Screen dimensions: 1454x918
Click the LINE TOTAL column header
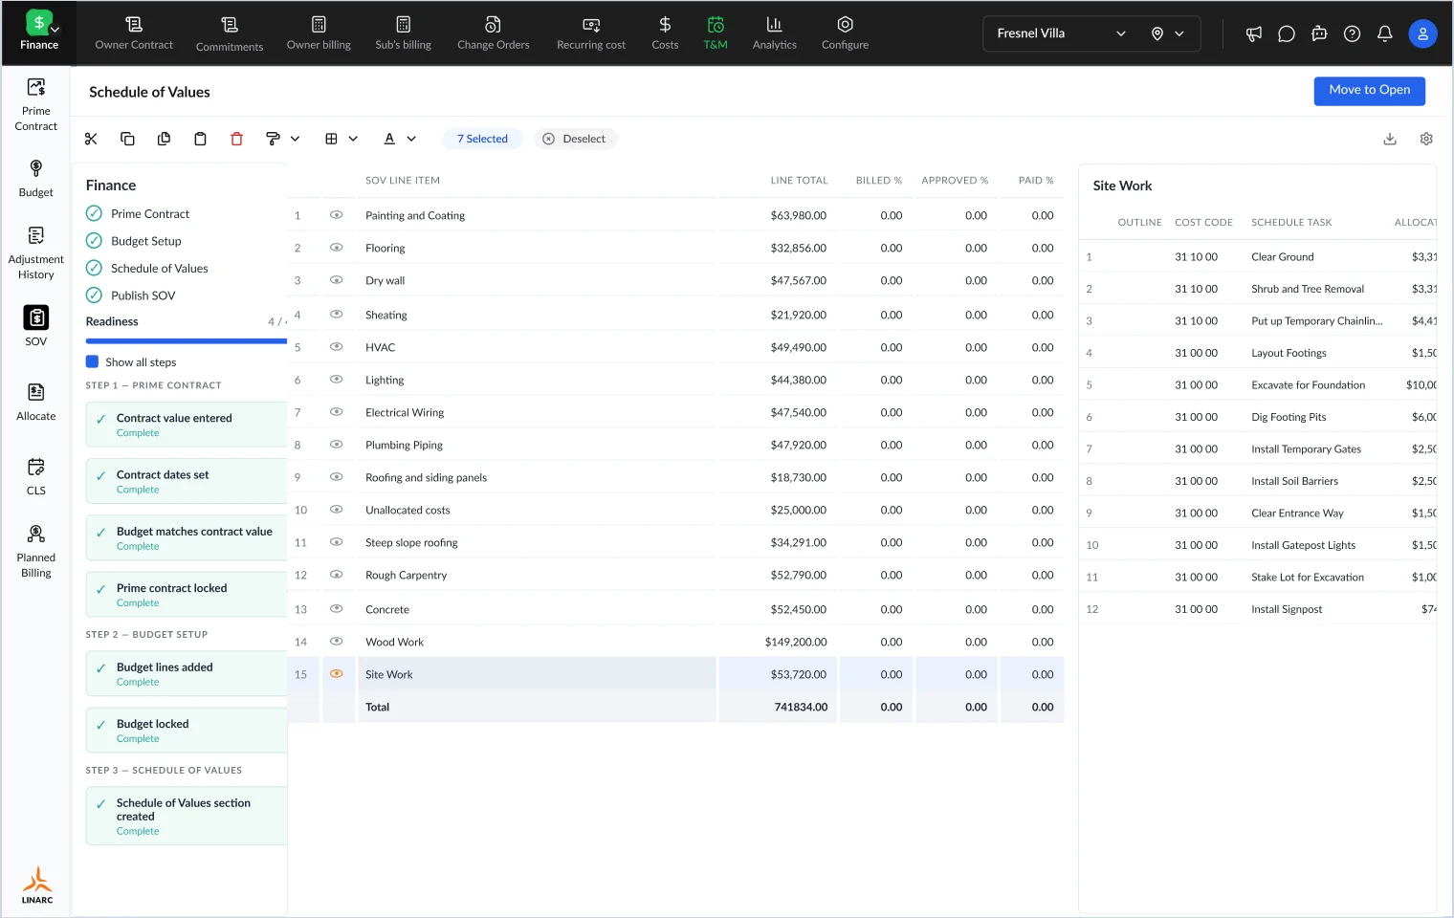tap(799, 180)
